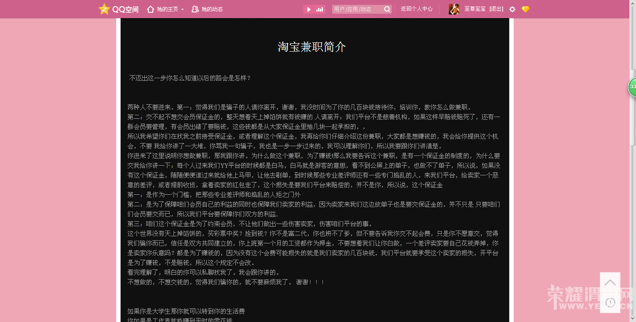Toggle background music playback with the play button
The image size is (636, 322).
click(308, 9)
